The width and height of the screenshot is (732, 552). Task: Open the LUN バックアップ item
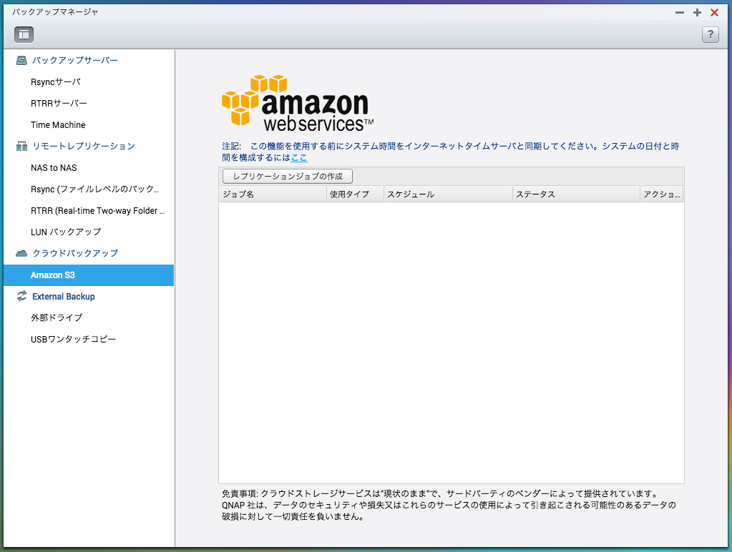click(x=66, y=232)
